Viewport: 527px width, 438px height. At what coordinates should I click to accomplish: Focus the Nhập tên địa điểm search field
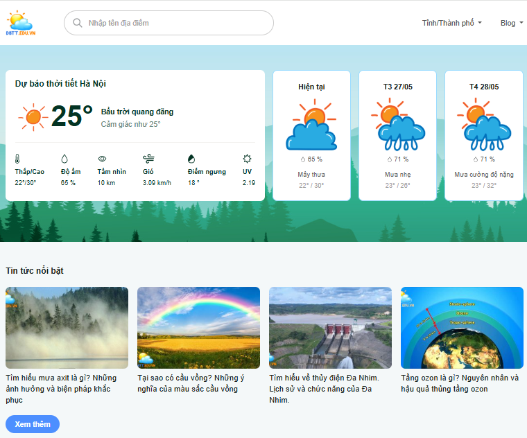click(177, 23)
